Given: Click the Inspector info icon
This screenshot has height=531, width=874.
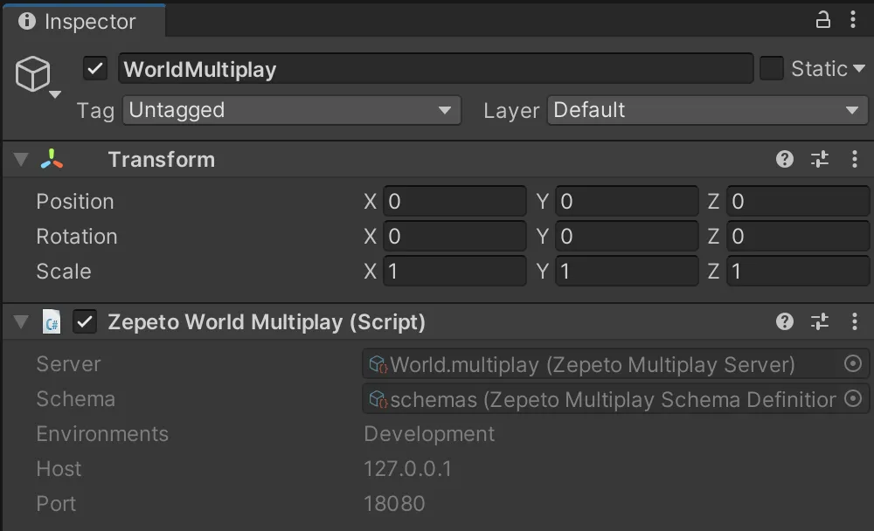Looking at the screenshot, I should coord(27,21).
